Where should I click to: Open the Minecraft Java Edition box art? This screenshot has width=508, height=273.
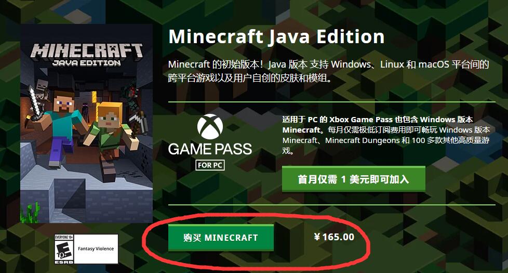tap(87, 124)
